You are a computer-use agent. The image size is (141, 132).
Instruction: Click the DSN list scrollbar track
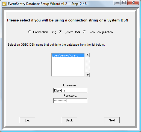pos(87,65)
